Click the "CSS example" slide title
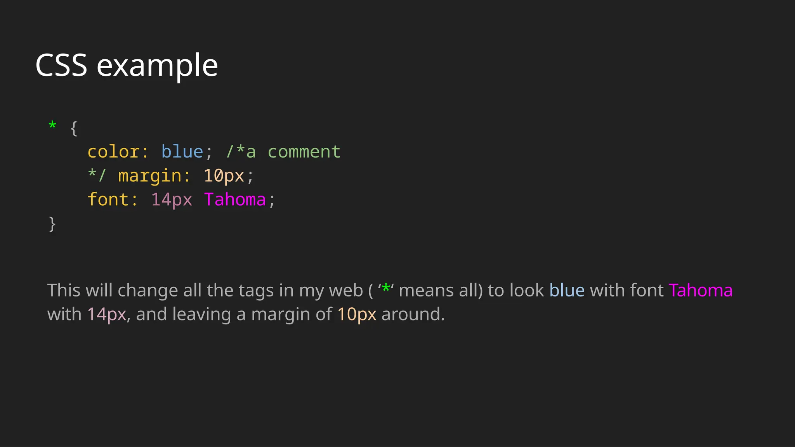 click(x=127, y=65)
